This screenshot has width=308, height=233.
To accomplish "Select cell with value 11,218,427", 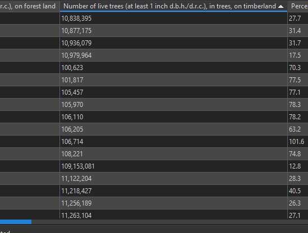I will click(173, 191).
